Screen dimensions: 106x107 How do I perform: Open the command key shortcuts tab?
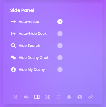click(48, 97)
